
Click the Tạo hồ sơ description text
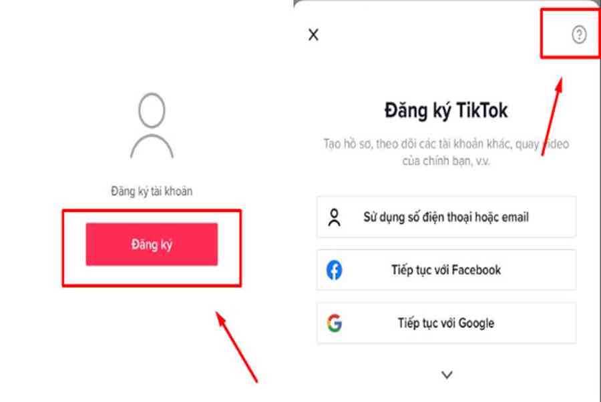[x=446, y=152]
